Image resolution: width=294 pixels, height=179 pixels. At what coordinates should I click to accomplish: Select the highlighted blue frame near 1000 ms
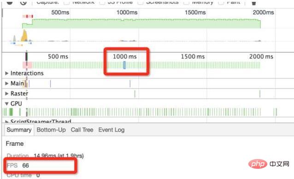click(x=124, y=65)
